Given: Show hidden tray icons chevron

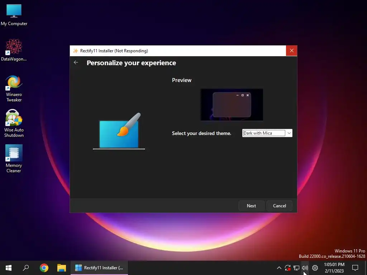Looking at the screenshot, I should pos(279,268).
